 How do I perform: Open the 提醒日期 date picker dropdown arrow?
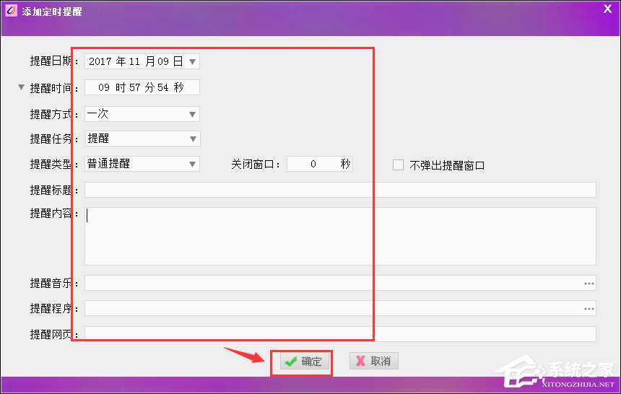pyautogui.click(x=193, y=62)
